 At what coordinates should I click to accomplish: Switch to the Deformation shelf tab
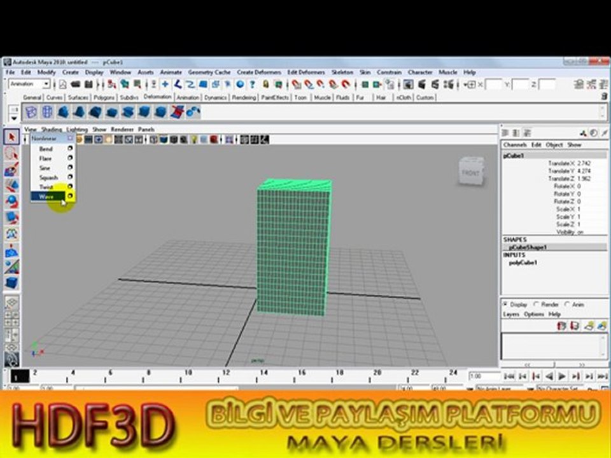157,97
